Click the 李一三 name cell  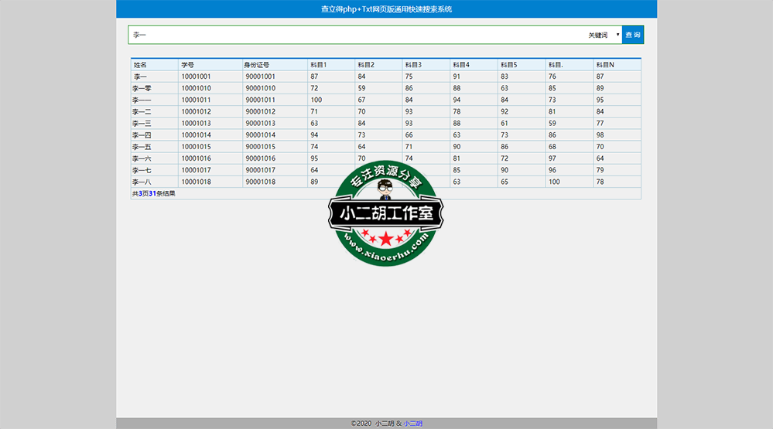142,124
